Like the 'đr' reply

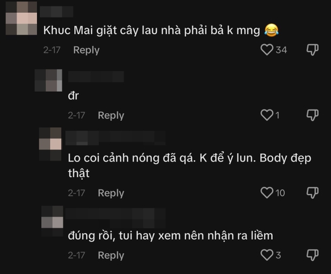[x=267, y=115]
